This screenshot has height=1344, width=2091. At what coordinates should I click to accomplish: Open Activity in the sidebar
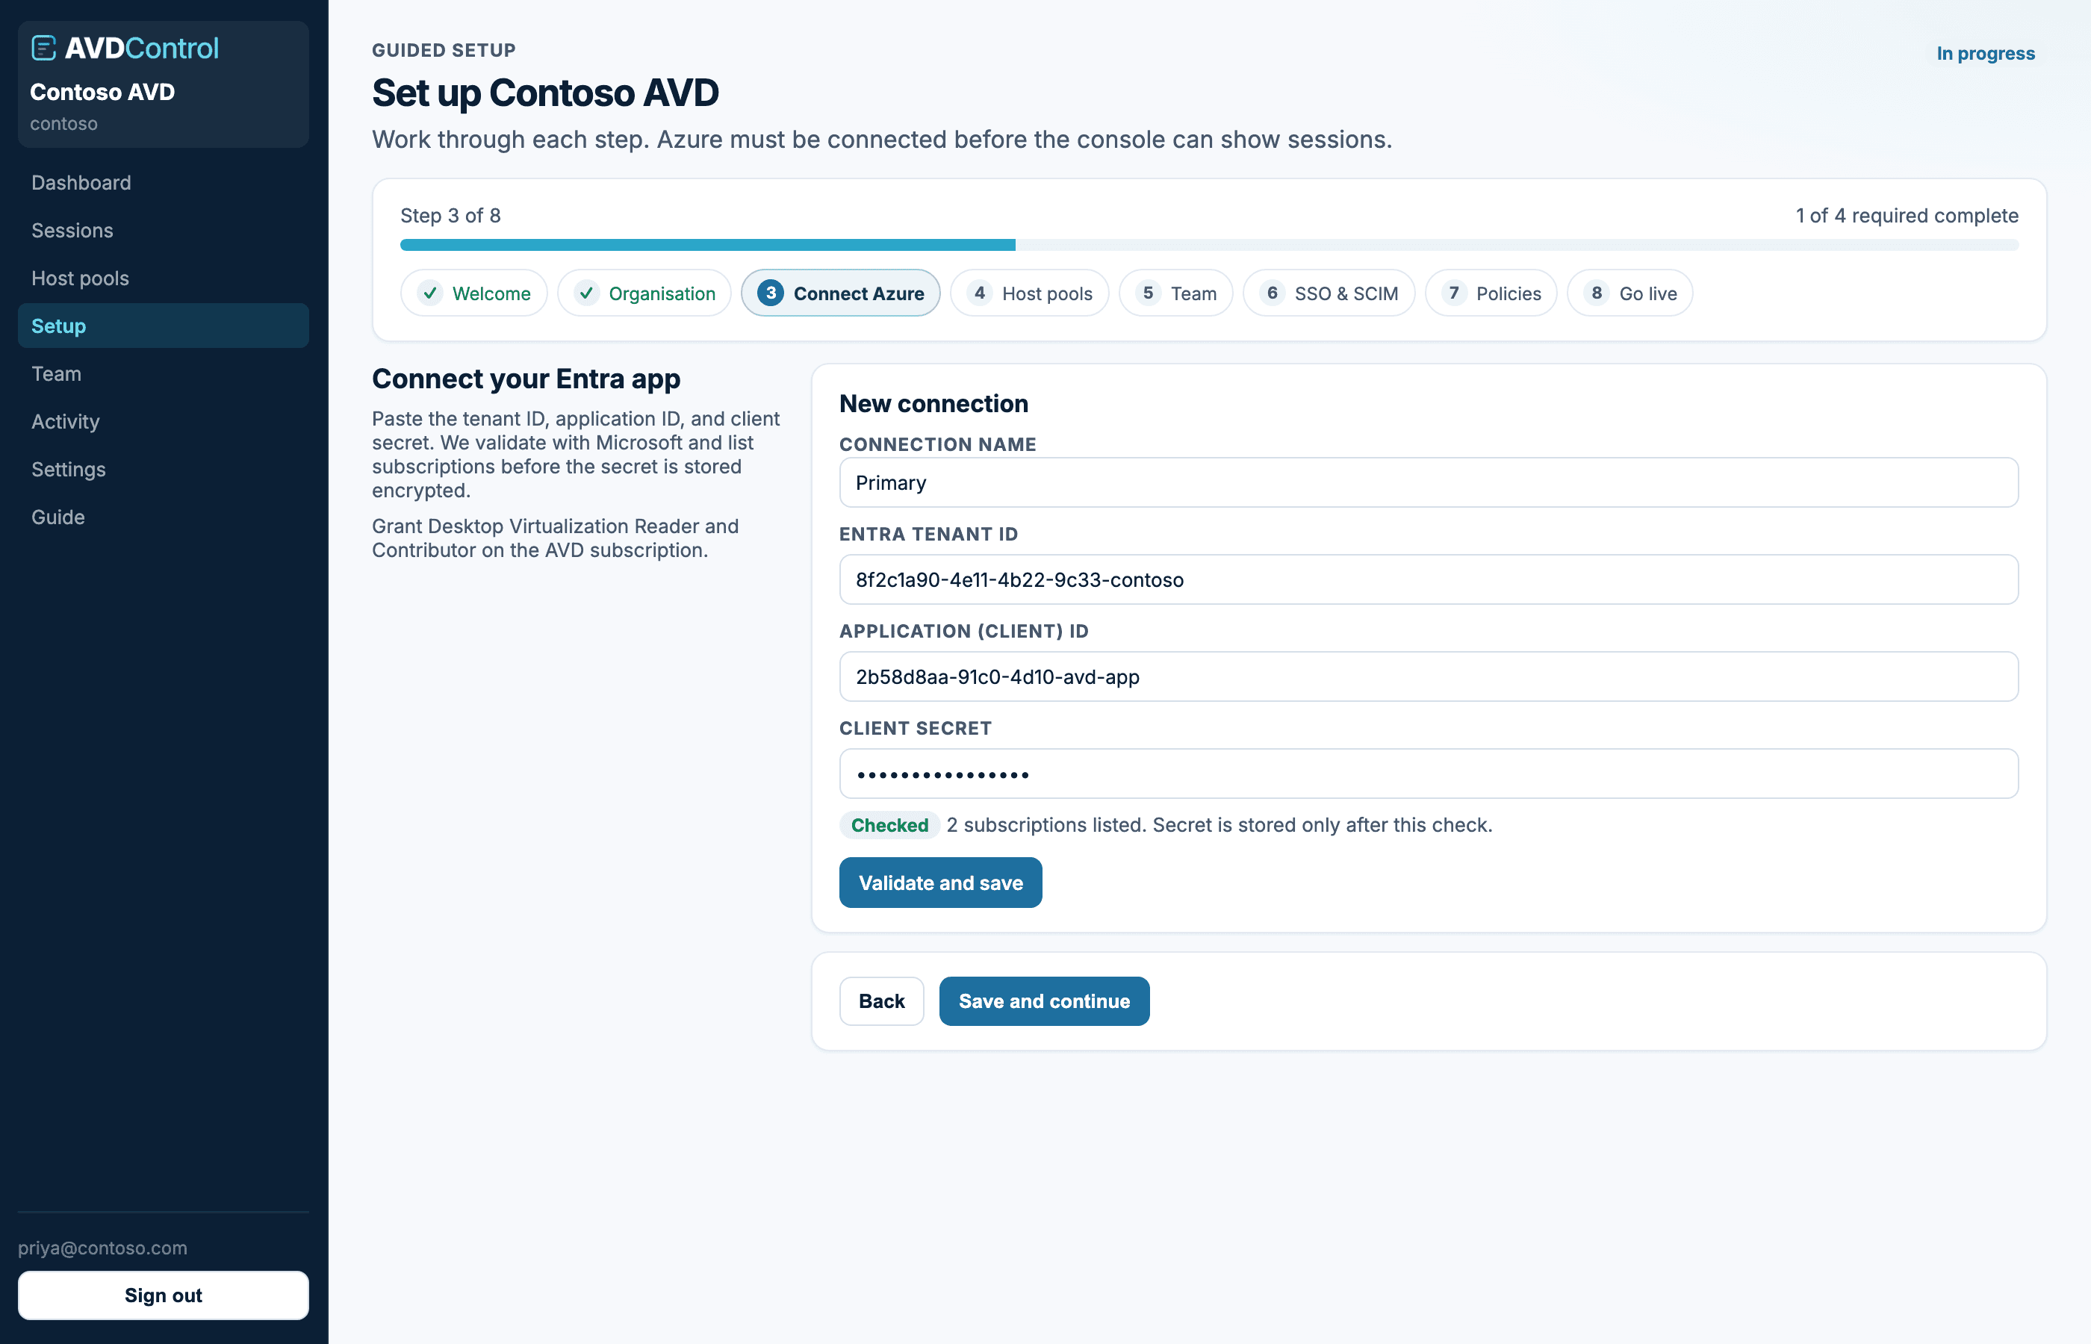(164, 422)
